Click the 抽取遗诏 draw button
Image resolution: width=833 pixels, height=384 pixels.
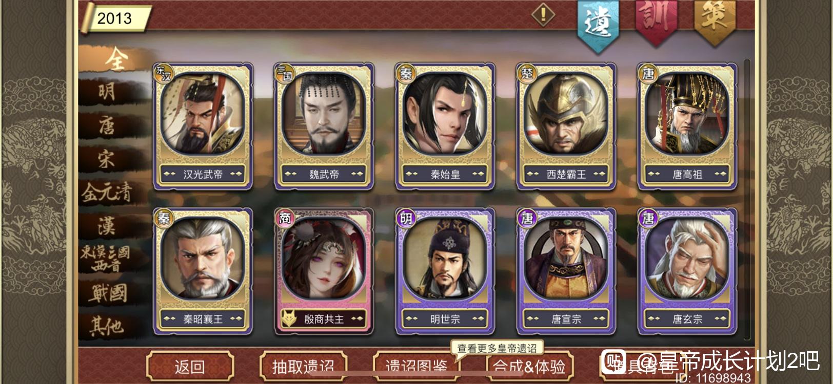click(x=304, y=367)
